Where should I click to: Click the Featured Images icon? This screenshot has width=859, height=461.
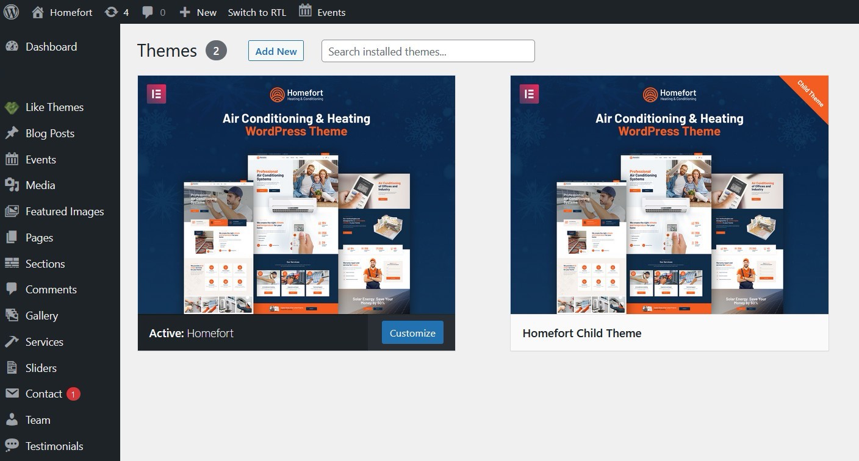[12, 211]
